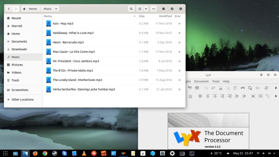This screenshot has width=279, height=157.
Task: Click LyX emphasized text style icon
Action: [266, 88]
